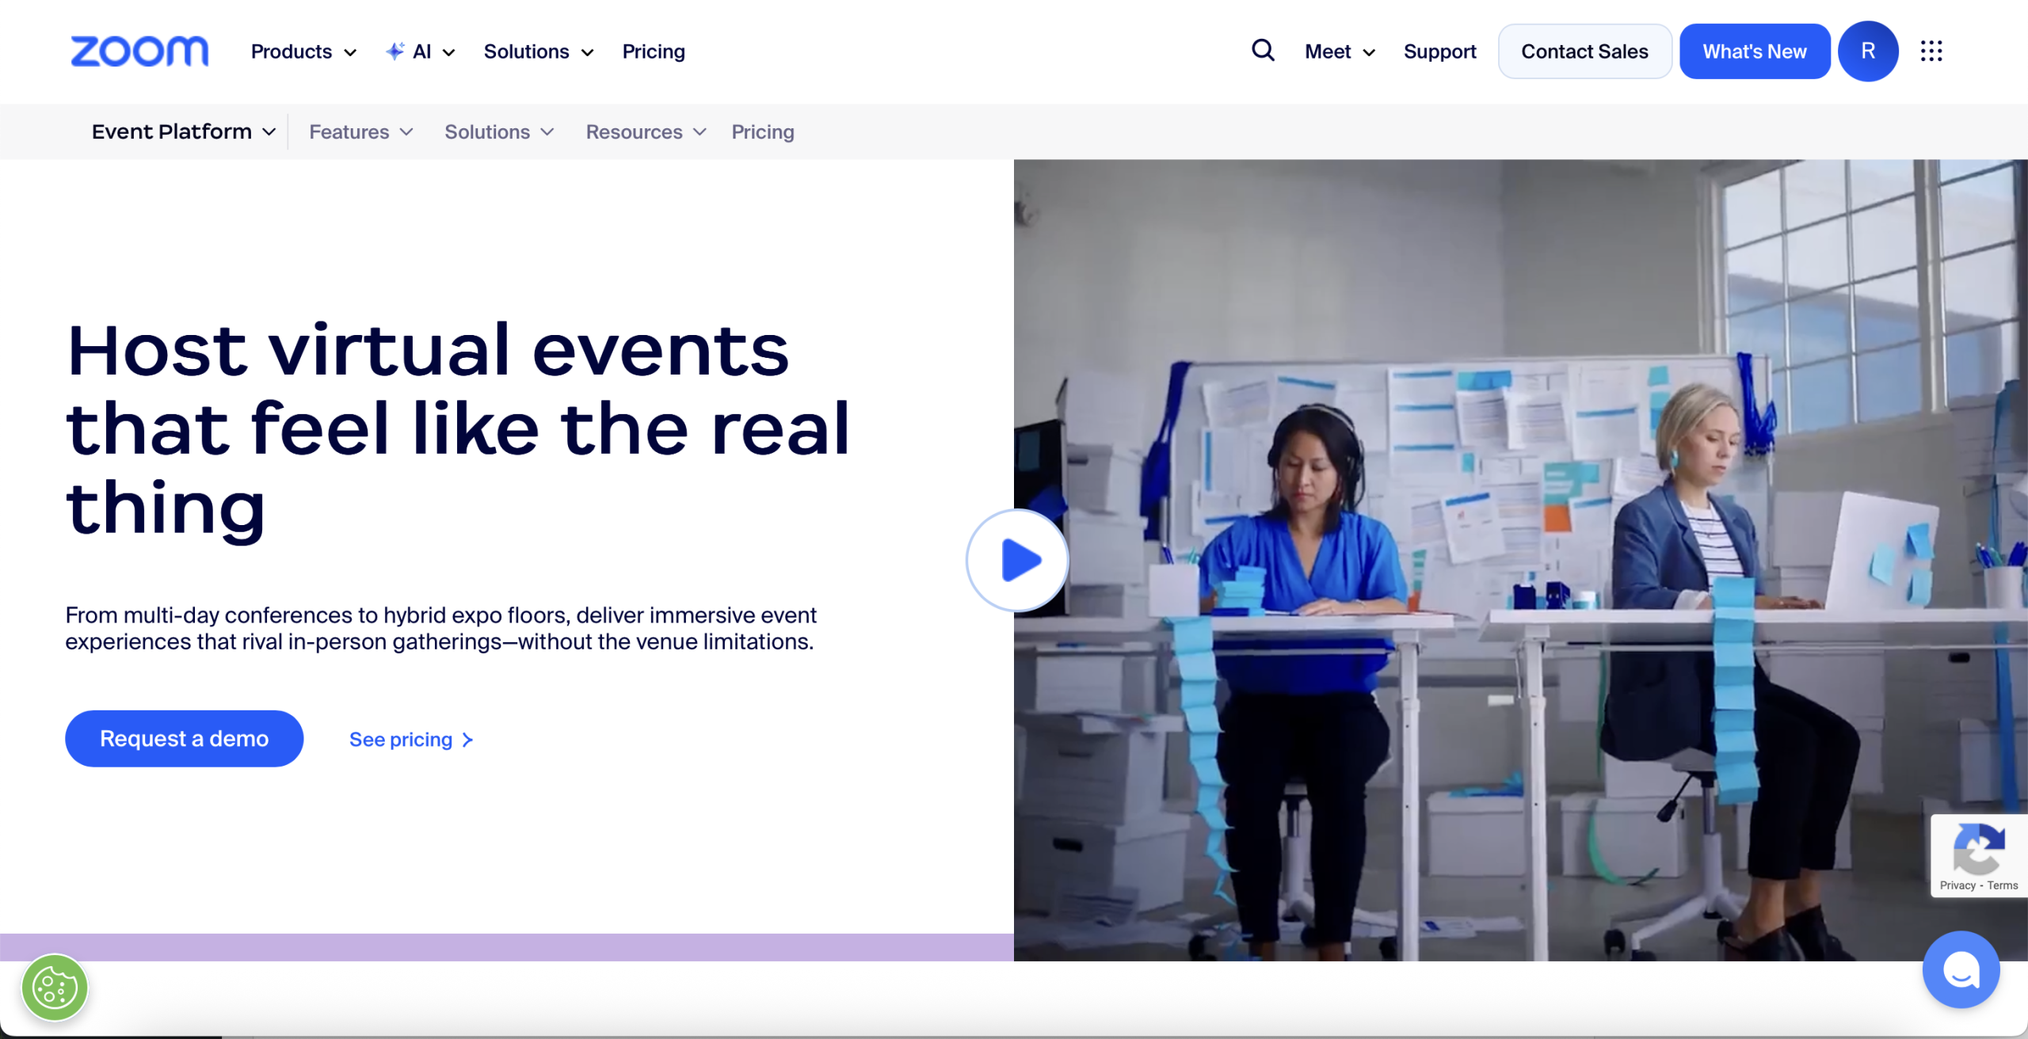
Task: Expand the Meet dropdown
Action: (1338, 51)
